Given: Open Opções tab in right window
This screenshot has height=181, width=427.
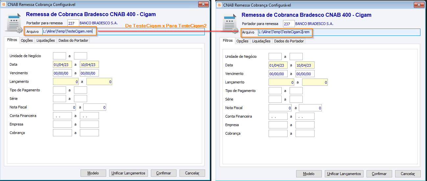Looking at the screenshot, I should tap(243, 41).
